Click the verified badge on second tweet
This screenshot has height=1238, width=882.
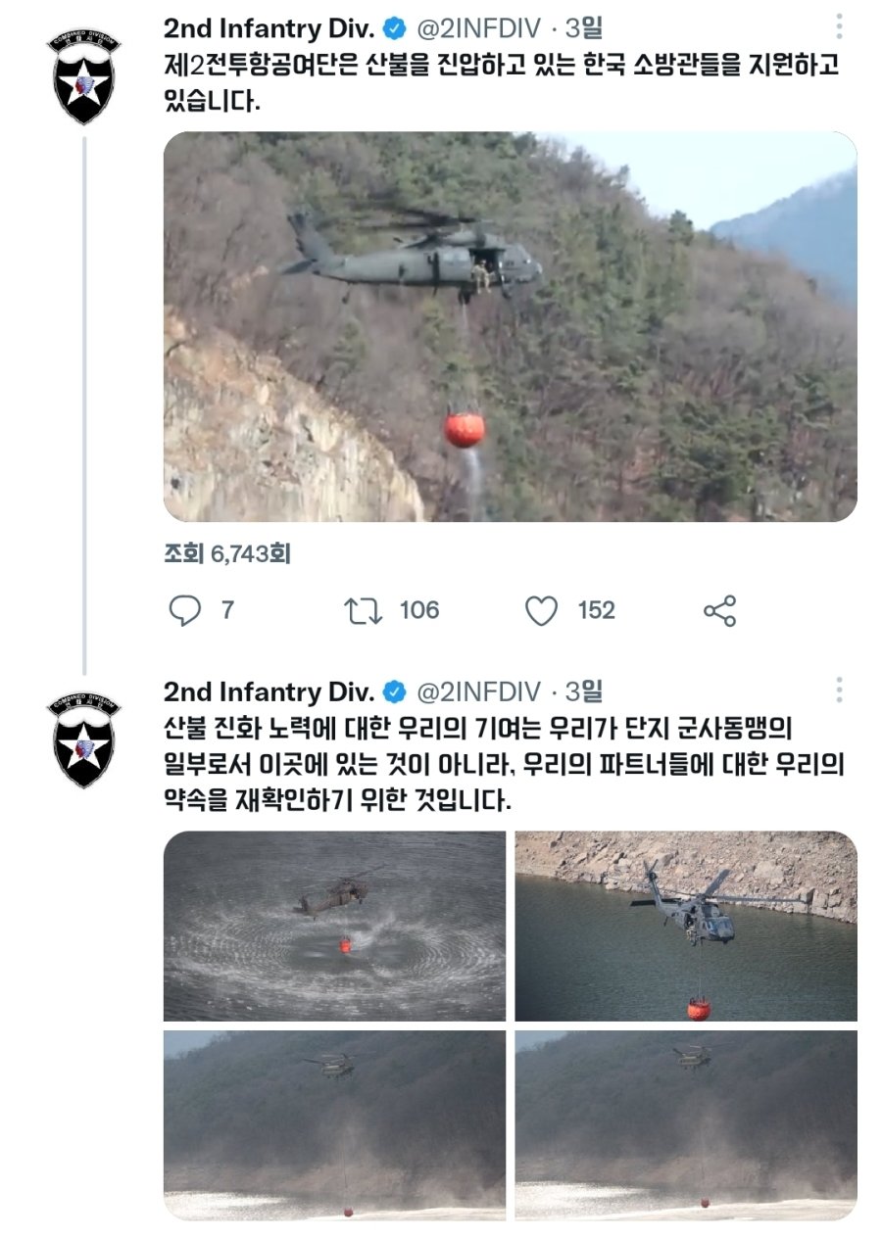pyautogui.click(x=395, y=692)
